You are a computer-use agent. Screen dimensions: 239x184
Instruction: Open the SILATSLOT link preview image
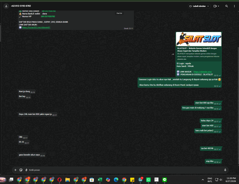tap(198, 39)
